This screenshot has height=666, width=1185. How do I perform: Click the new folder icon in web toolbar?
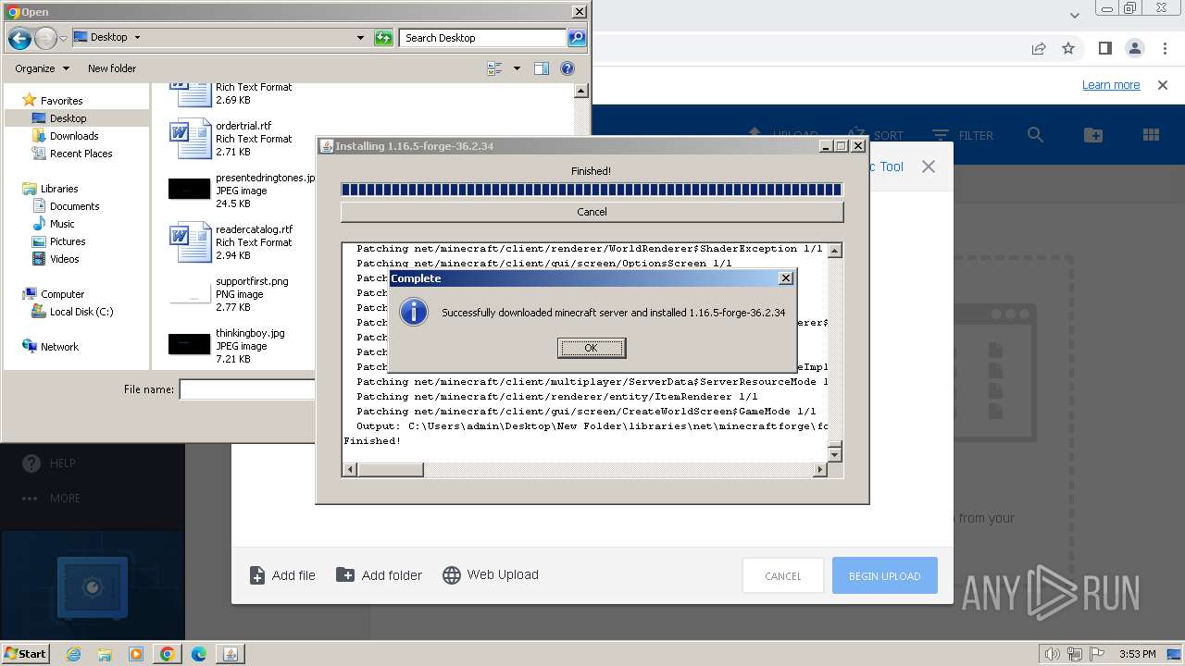(1093, 135)
